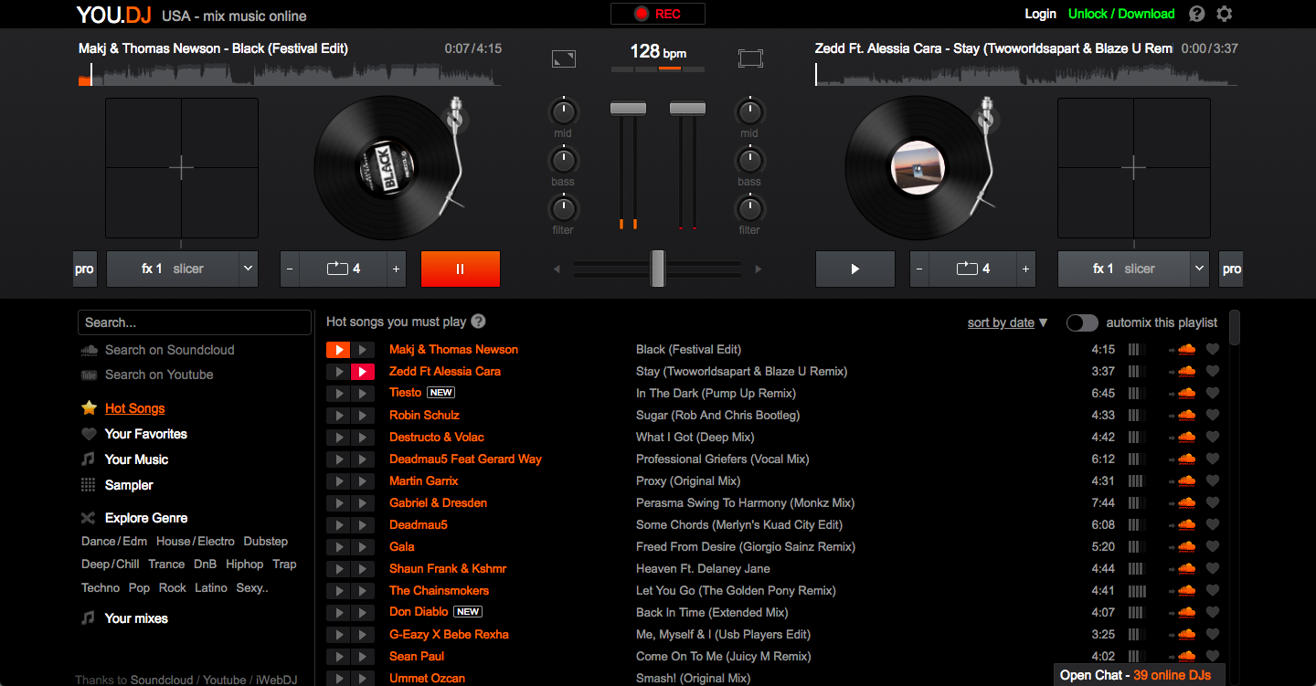Pause the left deck playback
The height and width of the screenshot is (686, 1316).
coord(461,269)
